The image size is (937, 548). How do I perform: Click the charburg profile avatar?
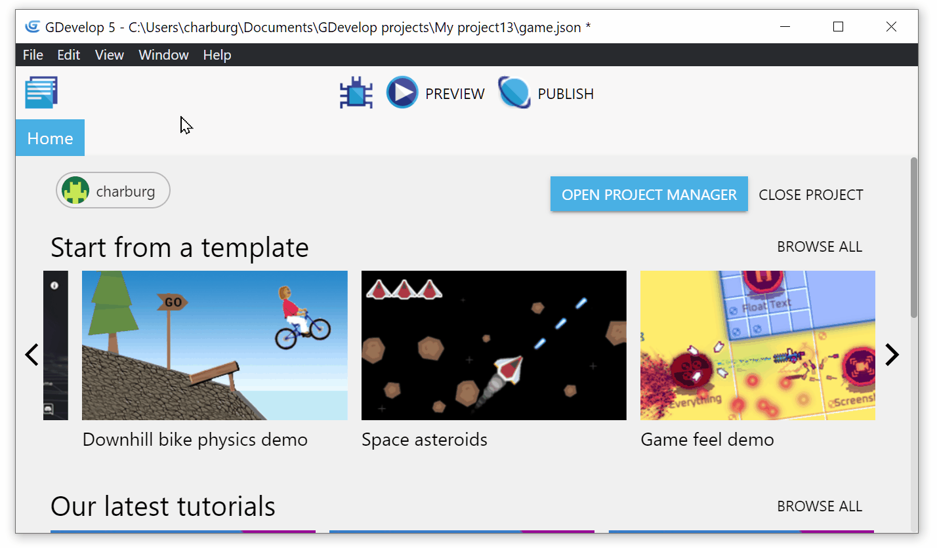pos(76,191)
